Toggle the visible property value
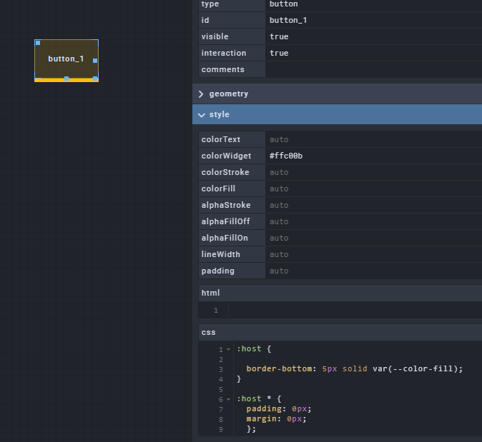Image resolution: width=482 pixels, height=442 pixels. coord(372,36)
